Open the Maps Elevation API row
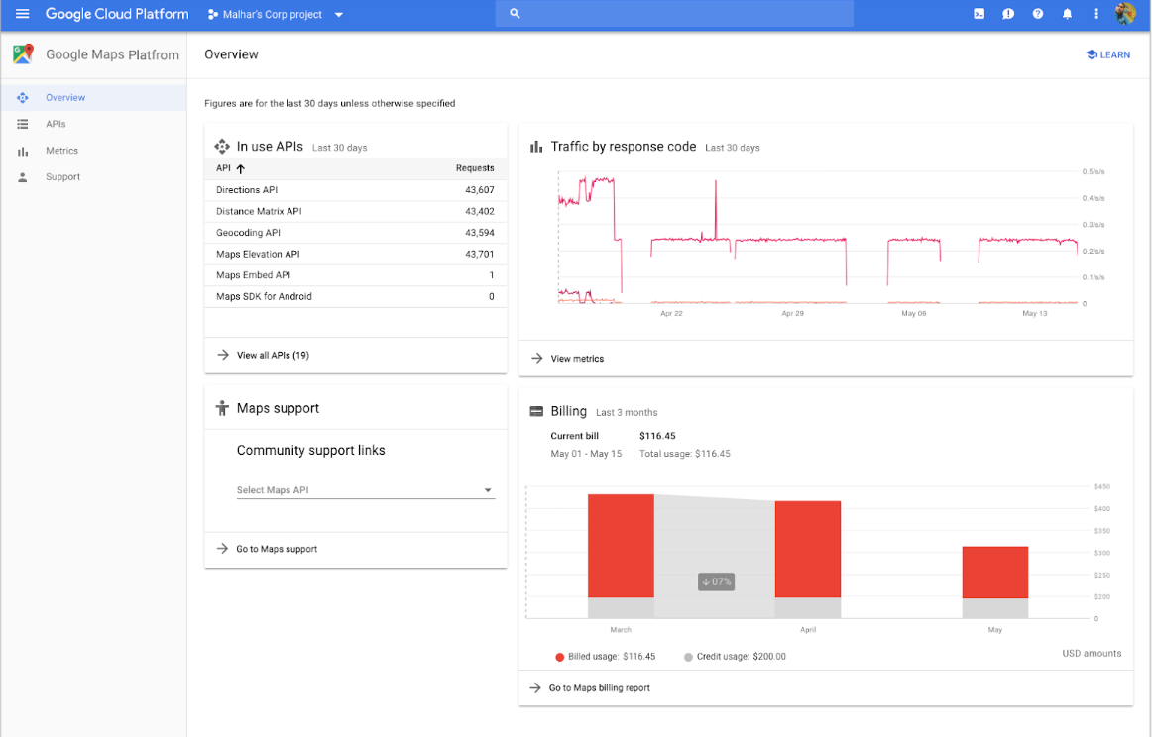The width and height of the screenshot is (1152, 737). (x=356, y=254)
